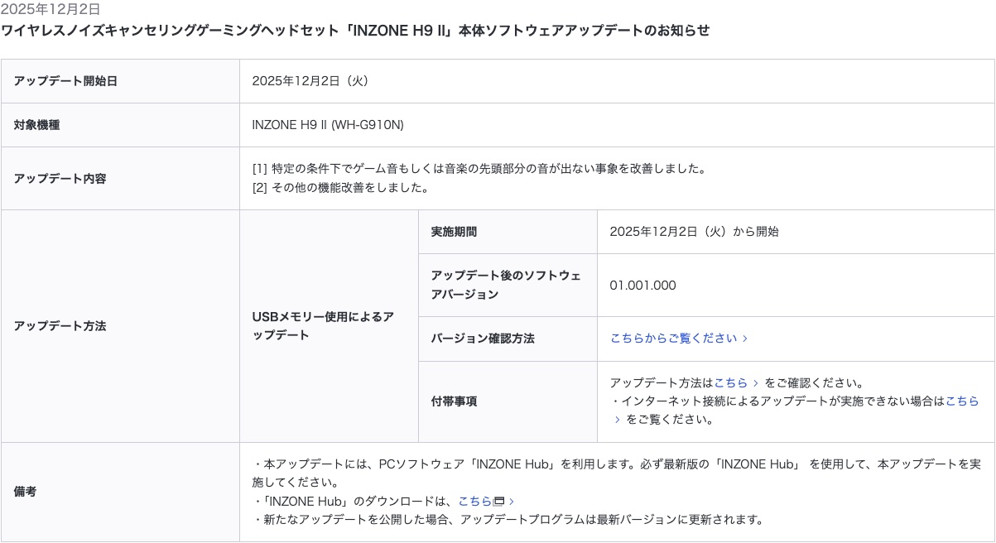
Task: Click the chevron before 'をご覧ください'
Action: [x=617, y=420]
